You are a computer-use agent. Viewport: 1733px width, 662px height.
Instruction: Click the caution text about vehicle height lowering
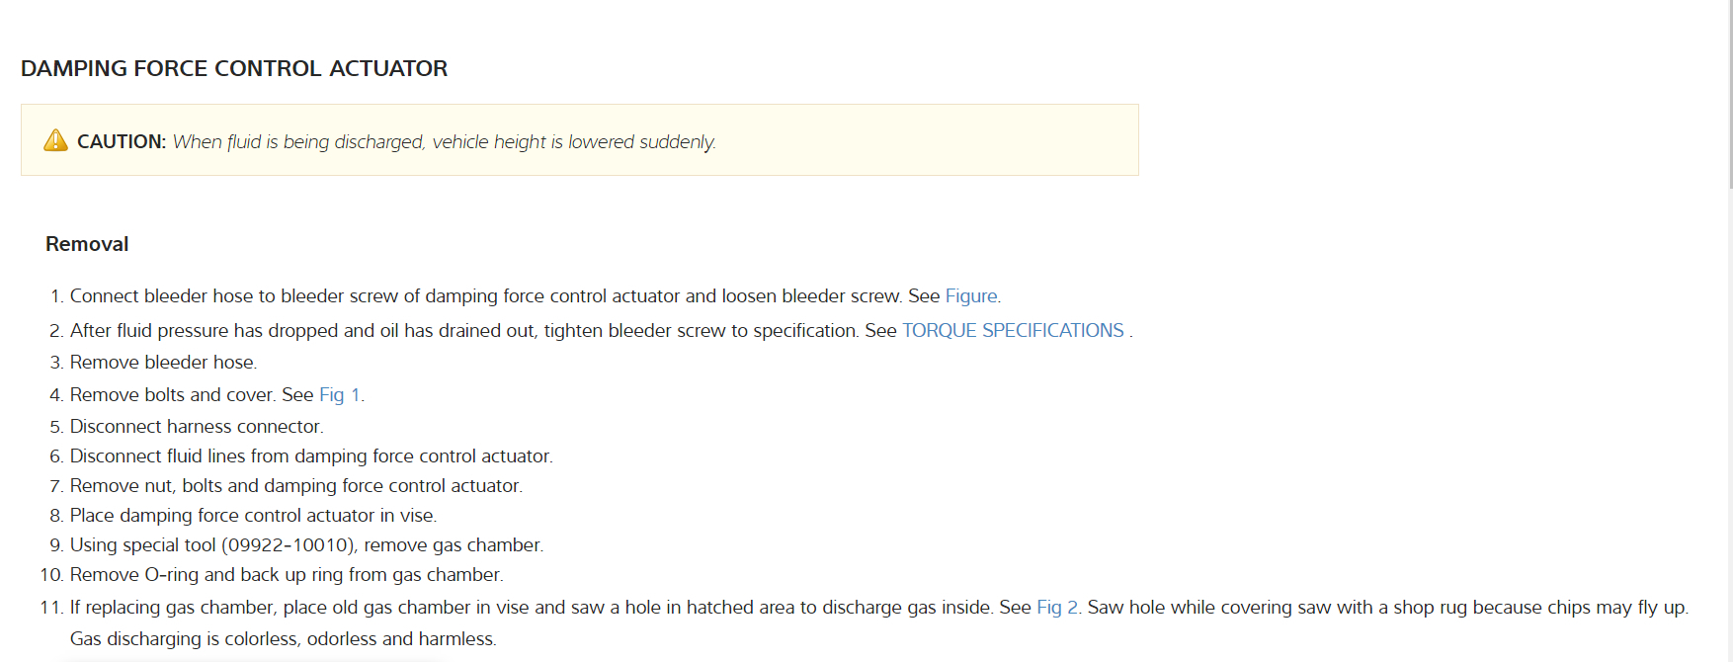444,142
